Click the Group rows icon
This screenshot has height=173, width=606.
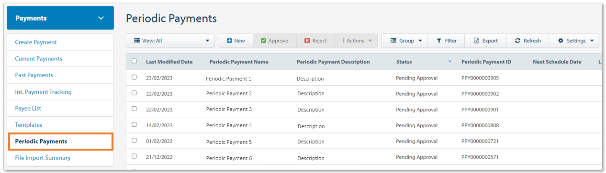click(x=393, y=41)
